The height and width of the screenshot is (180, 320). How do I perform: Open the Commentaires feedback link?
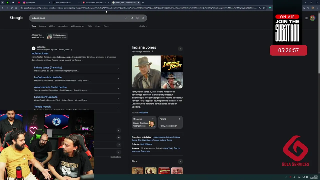pyautogui.click(x=116, y=157)
